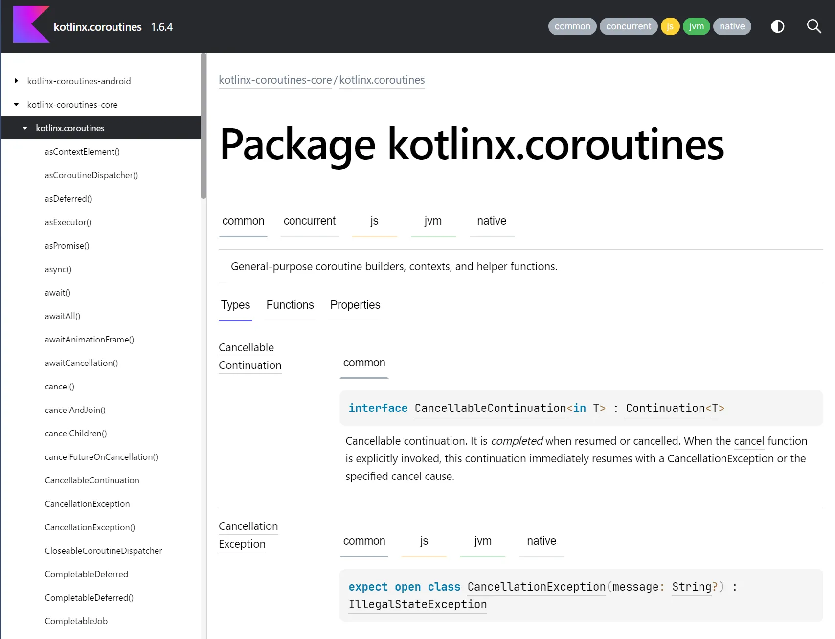The height and width of the screenshot is (639, 835).
Task: Open CompletableDeferred in the sidebar
Action: tap(86, 574)
